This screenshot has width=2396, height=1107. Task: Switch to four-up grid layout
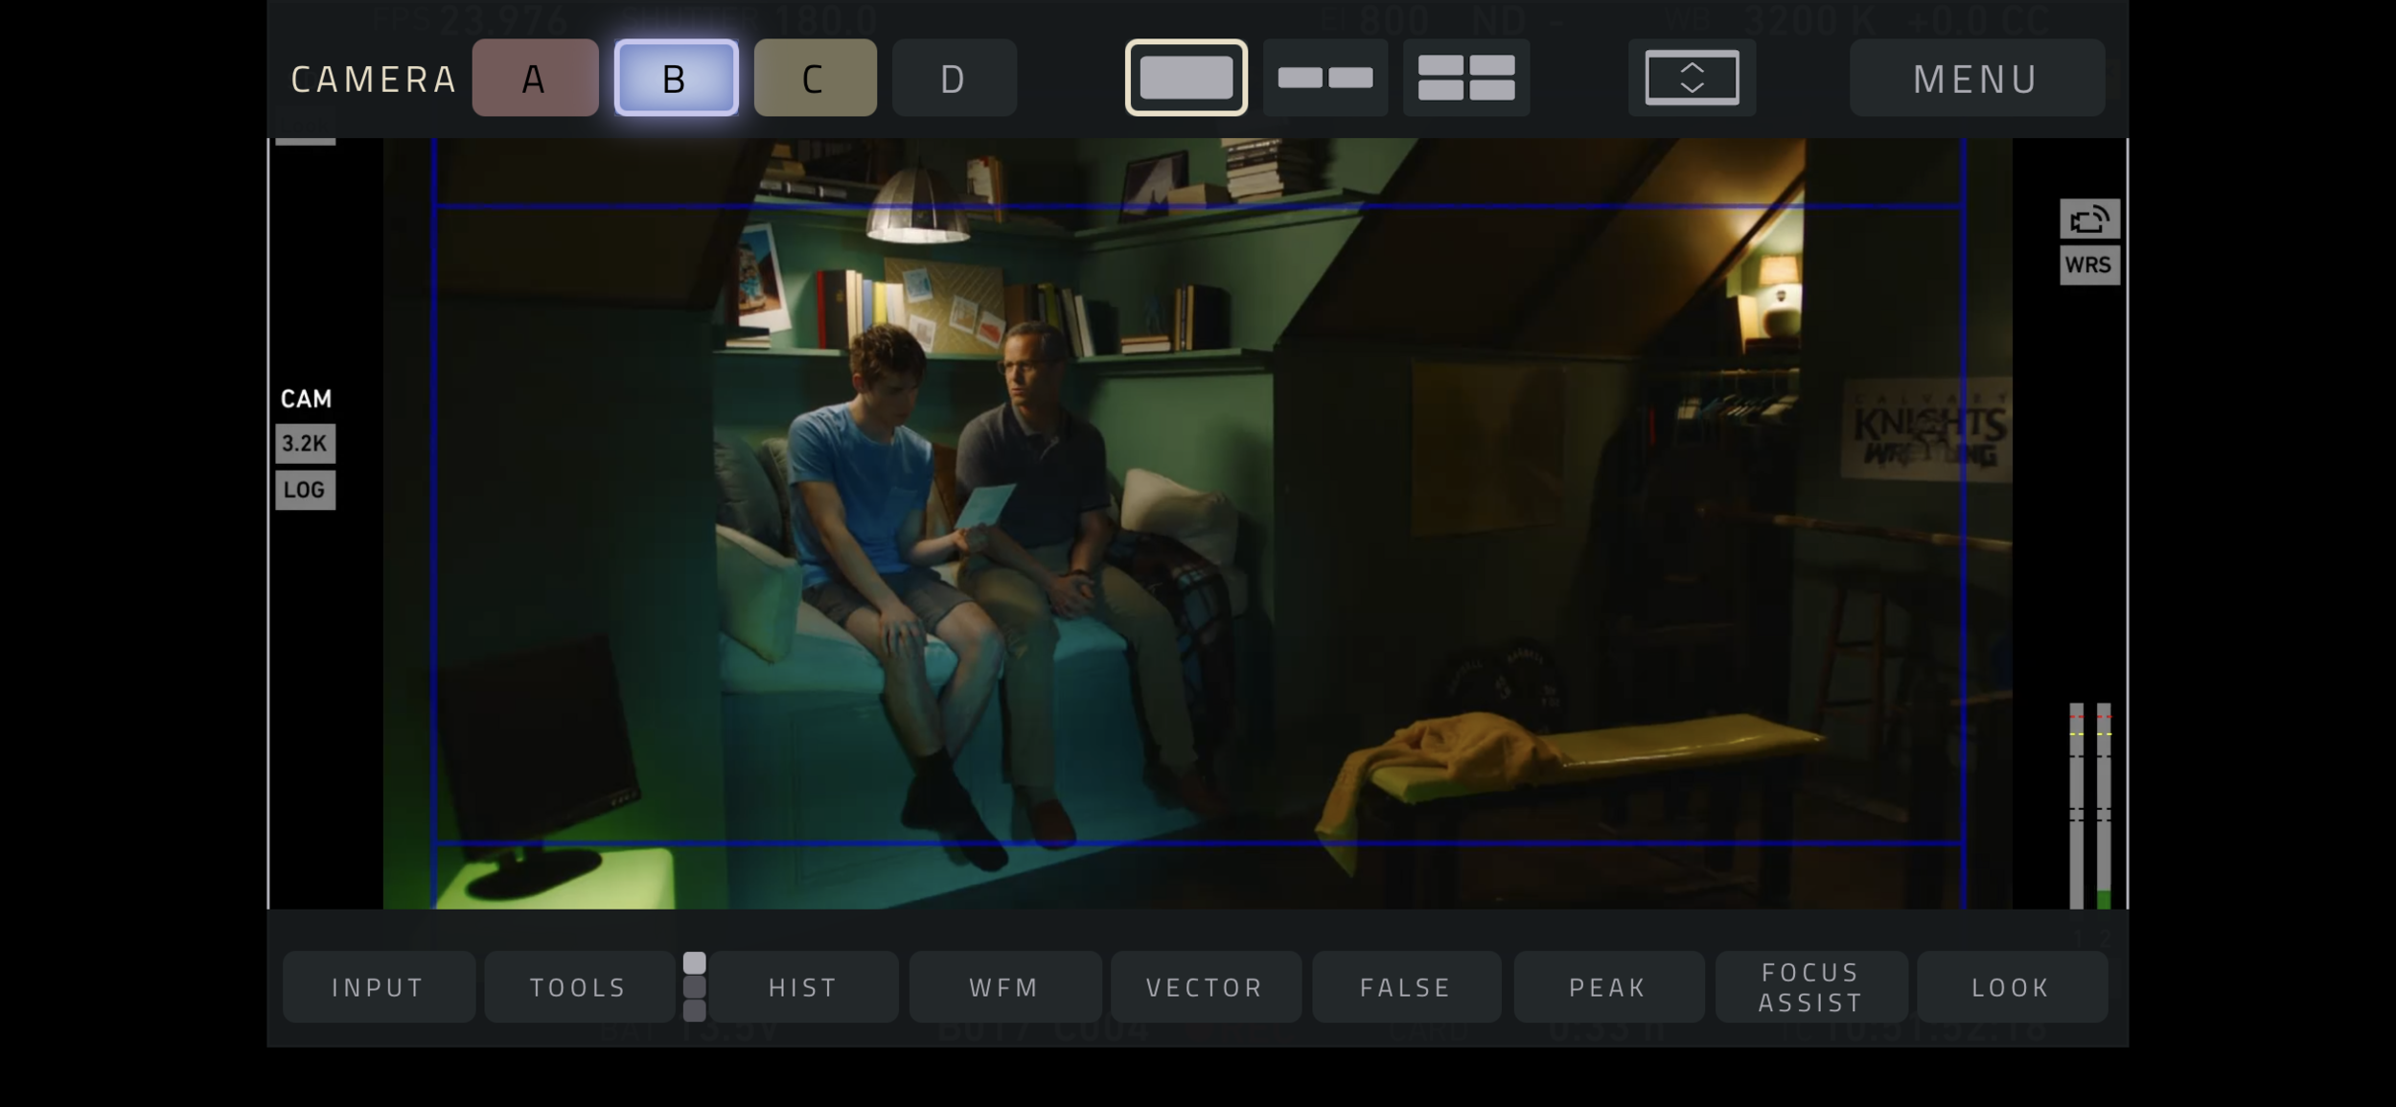pyautogui.click(x=1466, y=78)
